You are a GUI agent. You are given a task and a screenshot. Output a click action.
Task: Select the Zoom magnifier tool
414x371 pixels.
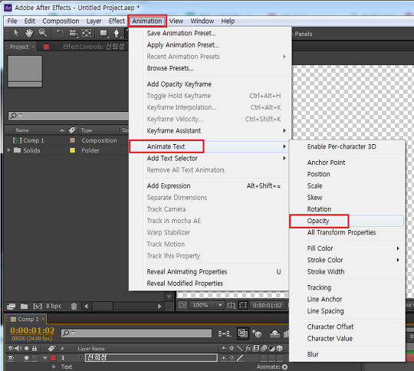42,33
